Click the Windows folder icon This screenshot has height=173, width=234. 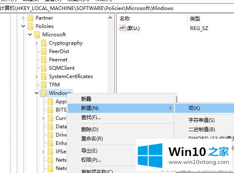tap(44, 93)
